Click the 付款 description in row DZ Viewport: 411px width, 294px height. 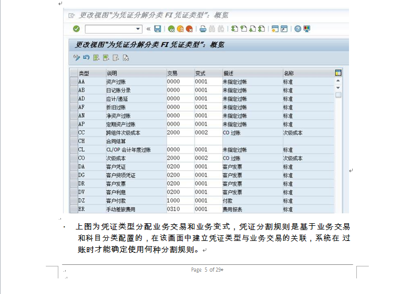click(253, 200)
